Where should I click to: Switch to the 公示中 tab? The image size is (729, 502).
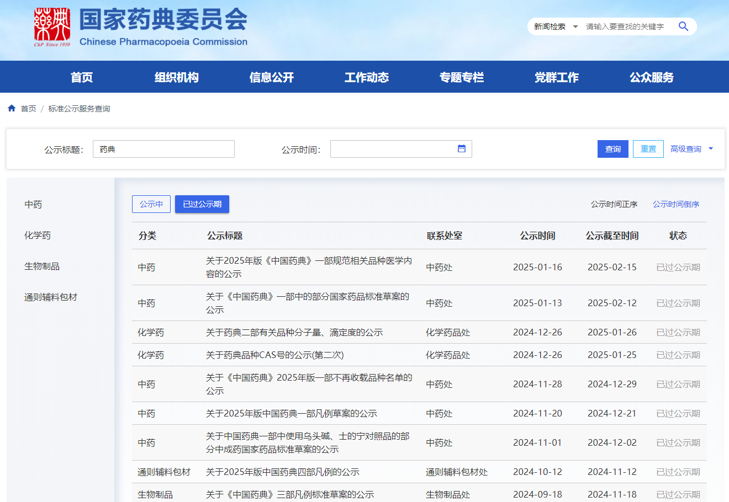click(x=151, y=204)
